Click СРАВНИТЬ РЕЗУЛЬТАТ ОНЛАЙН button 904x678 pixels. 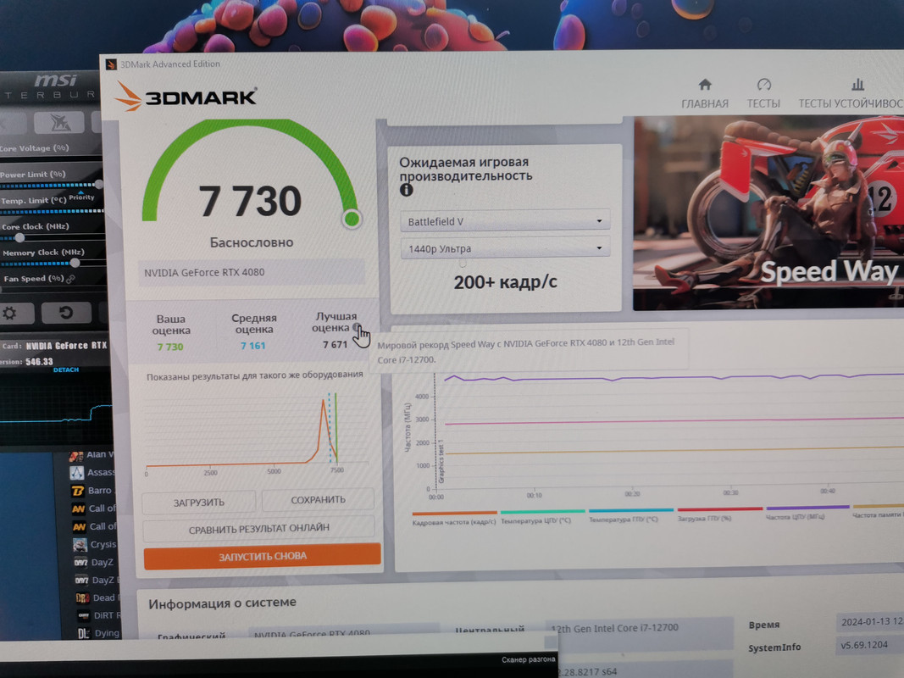[259, 529]
